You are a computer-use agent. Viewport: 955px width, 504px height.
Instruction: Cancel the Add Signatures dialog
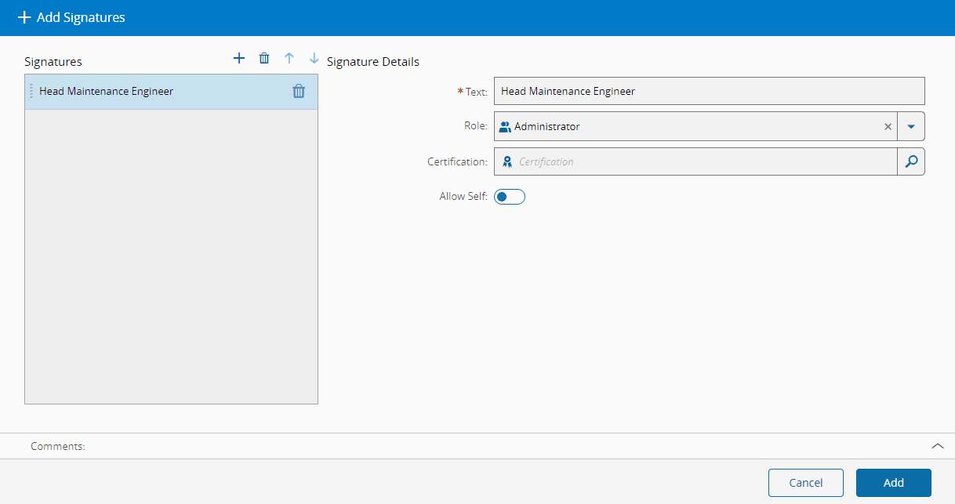point(805,483)
